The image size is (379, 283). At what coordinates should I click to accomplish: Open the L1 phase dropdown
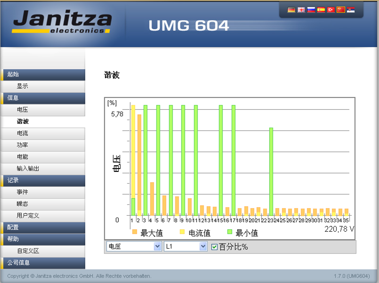coord(185,246)
